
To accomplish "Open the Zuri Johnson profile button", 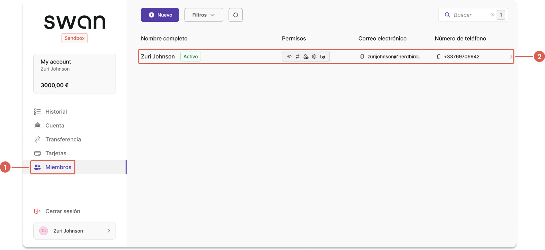I will pos(74,231).
